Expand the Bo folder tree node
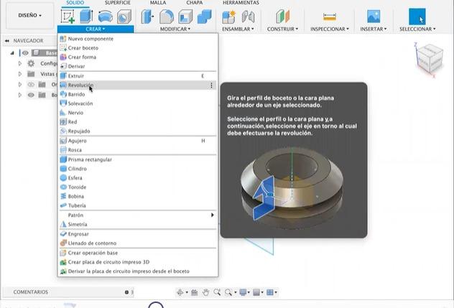 click(x=20, y=95)
